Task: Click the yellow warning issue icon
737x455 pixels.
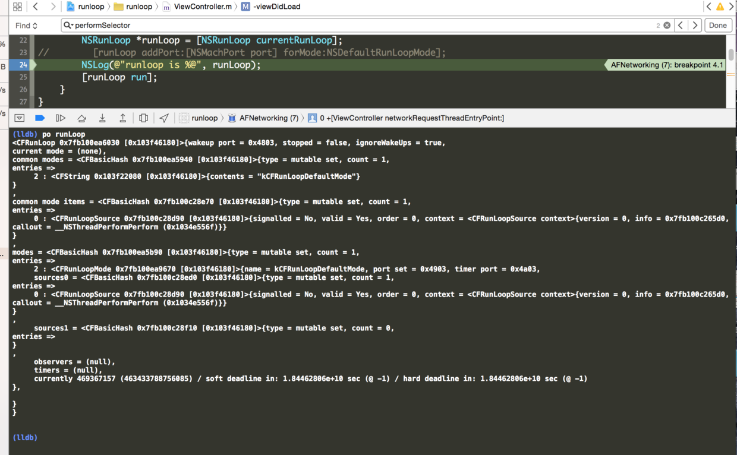Action: 720,7
